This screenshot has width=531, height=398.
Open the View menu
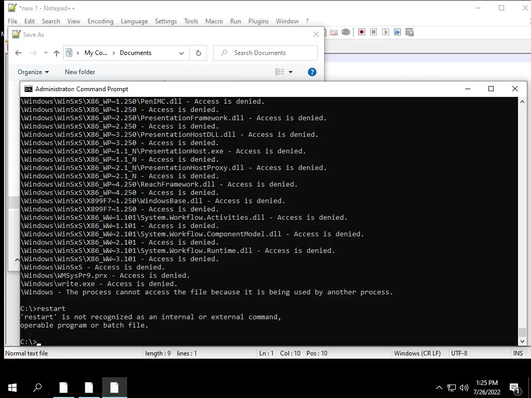[74, 21]
